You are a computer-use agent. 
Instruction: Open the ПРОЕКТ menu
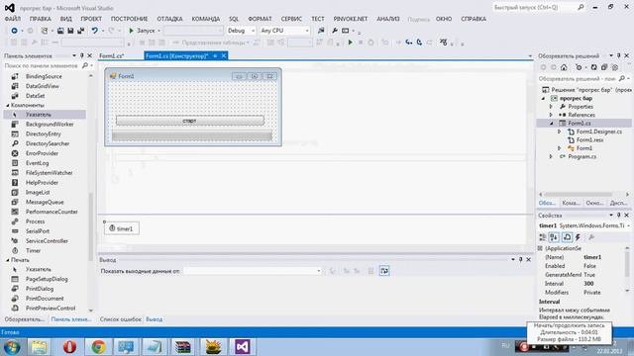pyautogui.click(x=91, y=19)
